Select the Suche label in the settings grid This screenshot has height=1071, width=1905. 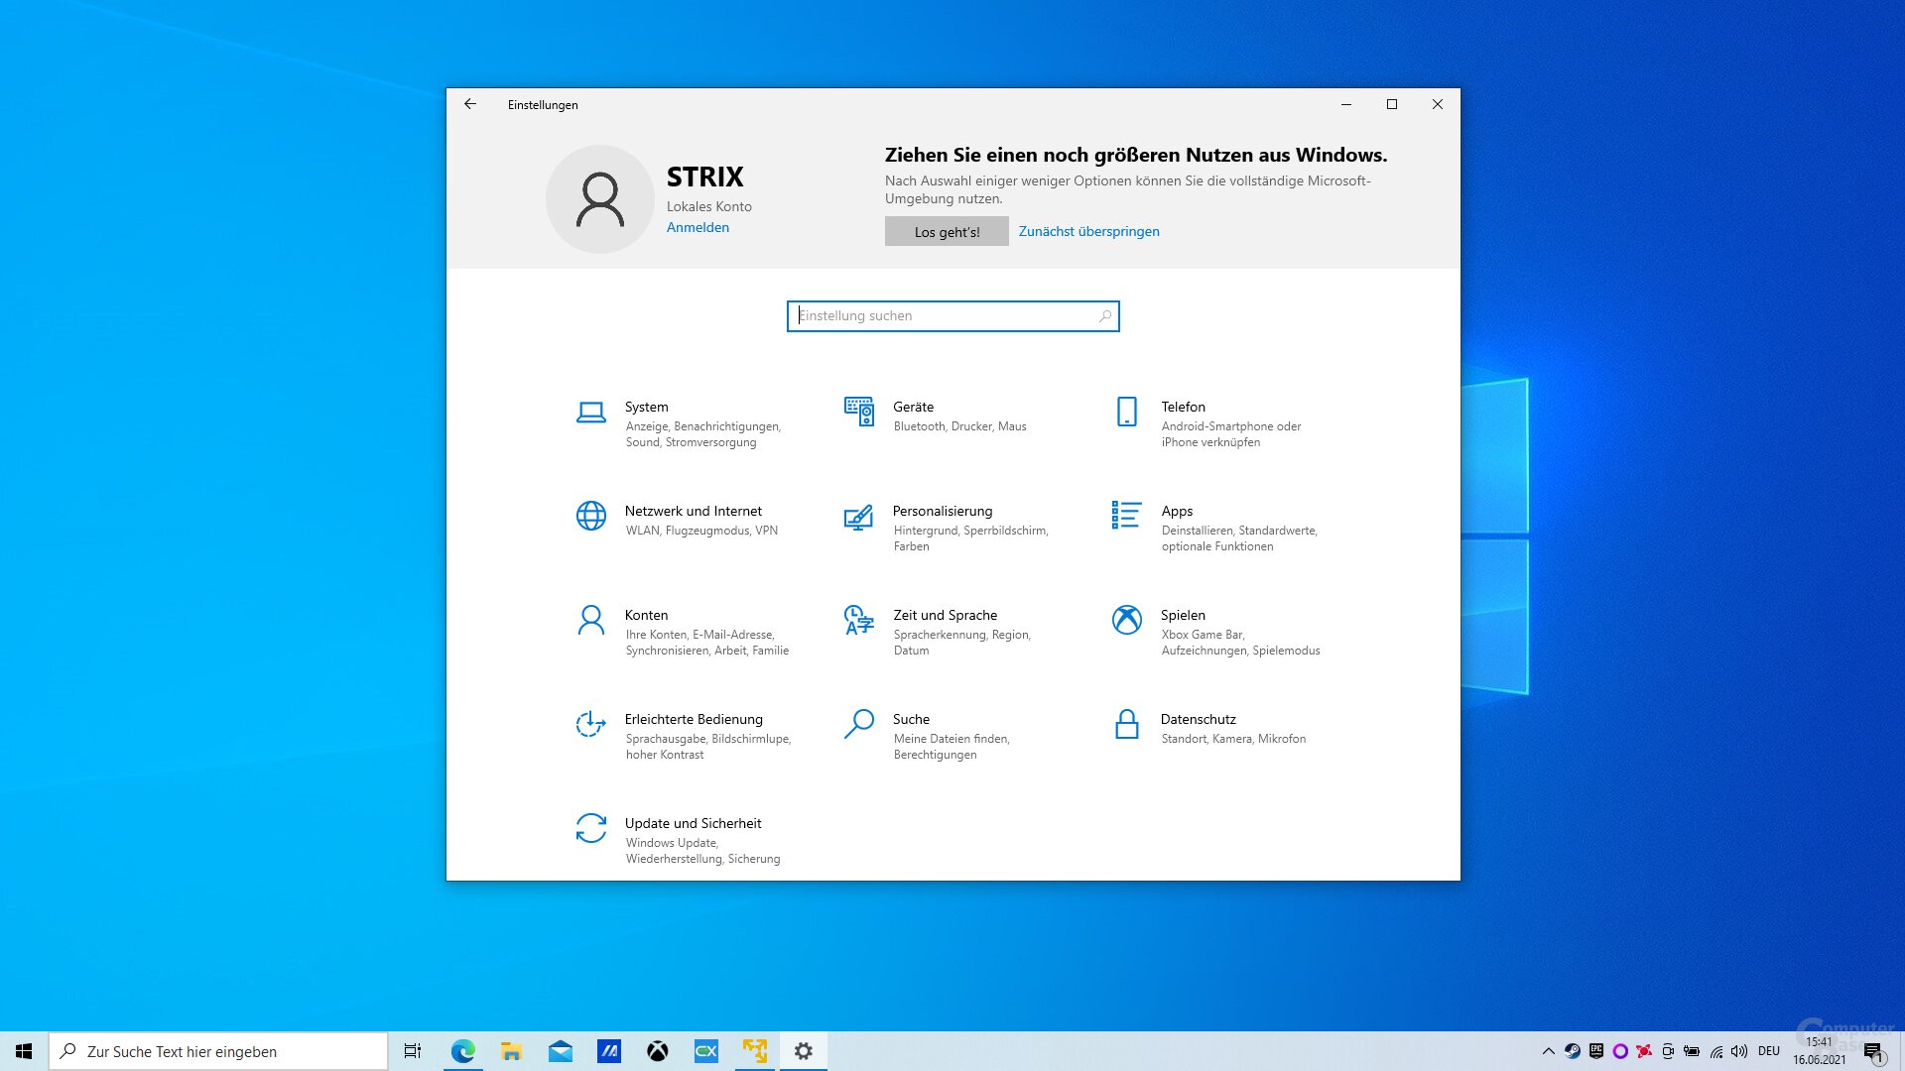(x=911, y=719)
